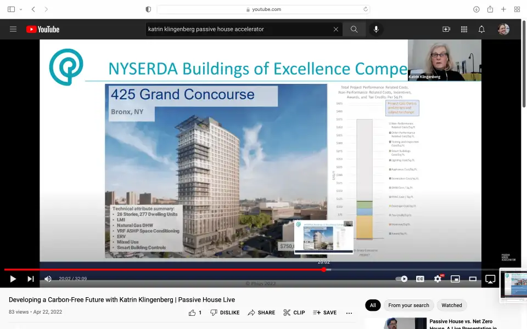The height and width of the screenshot is (329, 527).
Task: Toggle theater mode view
Action: click(473, 279)
